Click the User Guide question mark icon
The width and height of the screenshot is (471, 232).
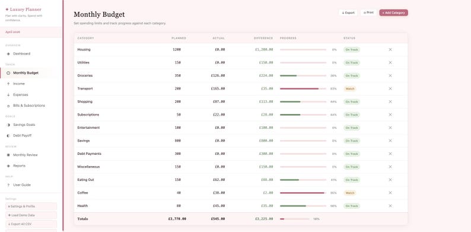(8, 185)
